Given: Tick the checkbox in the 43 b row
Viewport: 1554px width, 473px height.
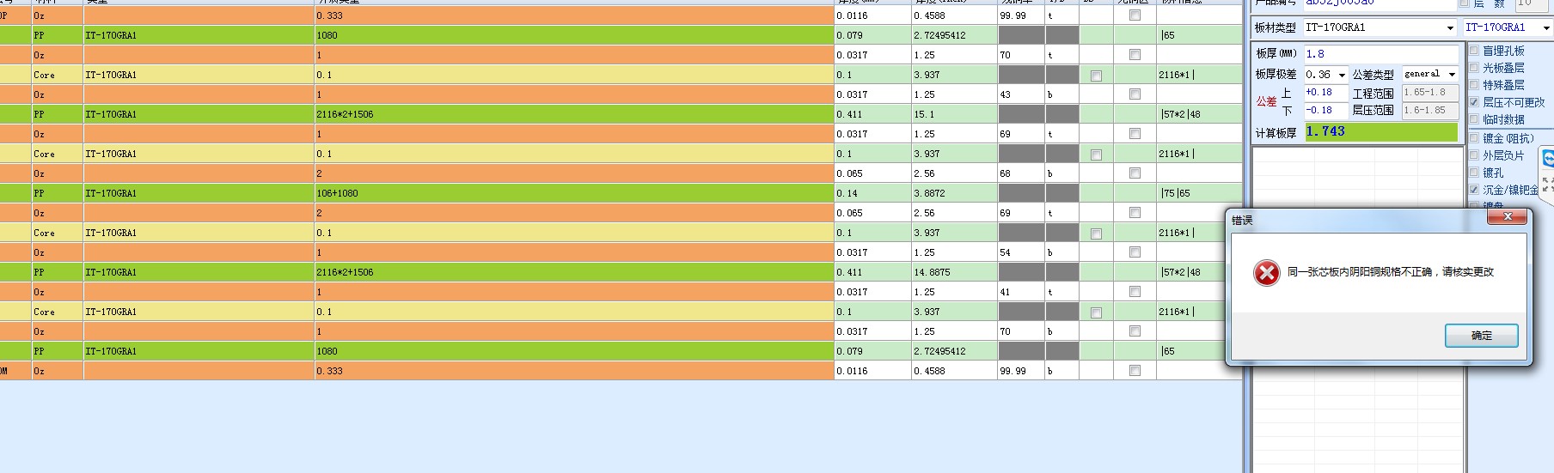Looking at the screenshot, I should click(x=1135, y=94).
